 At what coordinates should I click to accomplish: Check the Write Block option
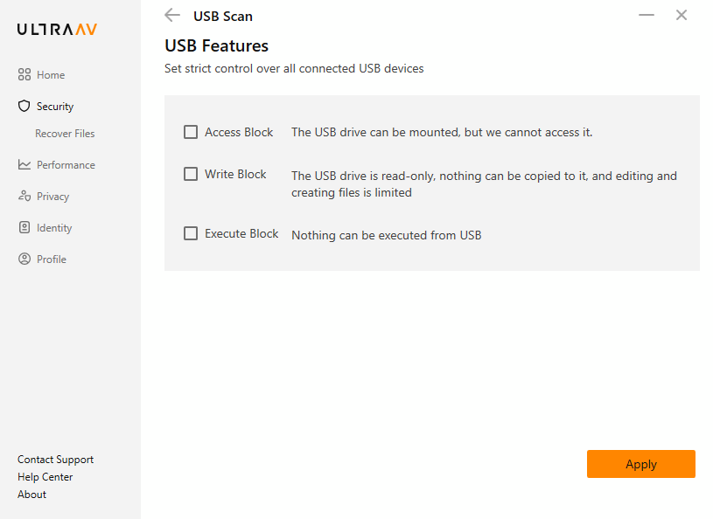pyautogui.click(x=191, y=174)
